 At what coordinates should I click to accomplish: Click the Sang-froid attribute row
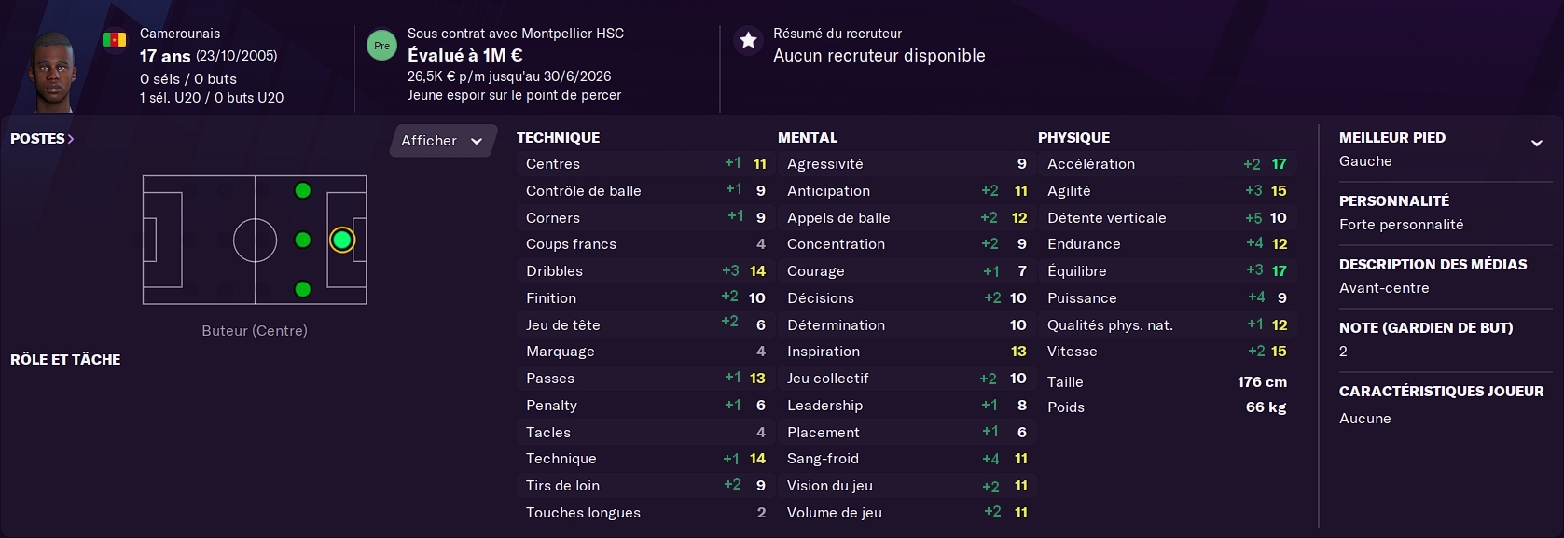[907, 459]
